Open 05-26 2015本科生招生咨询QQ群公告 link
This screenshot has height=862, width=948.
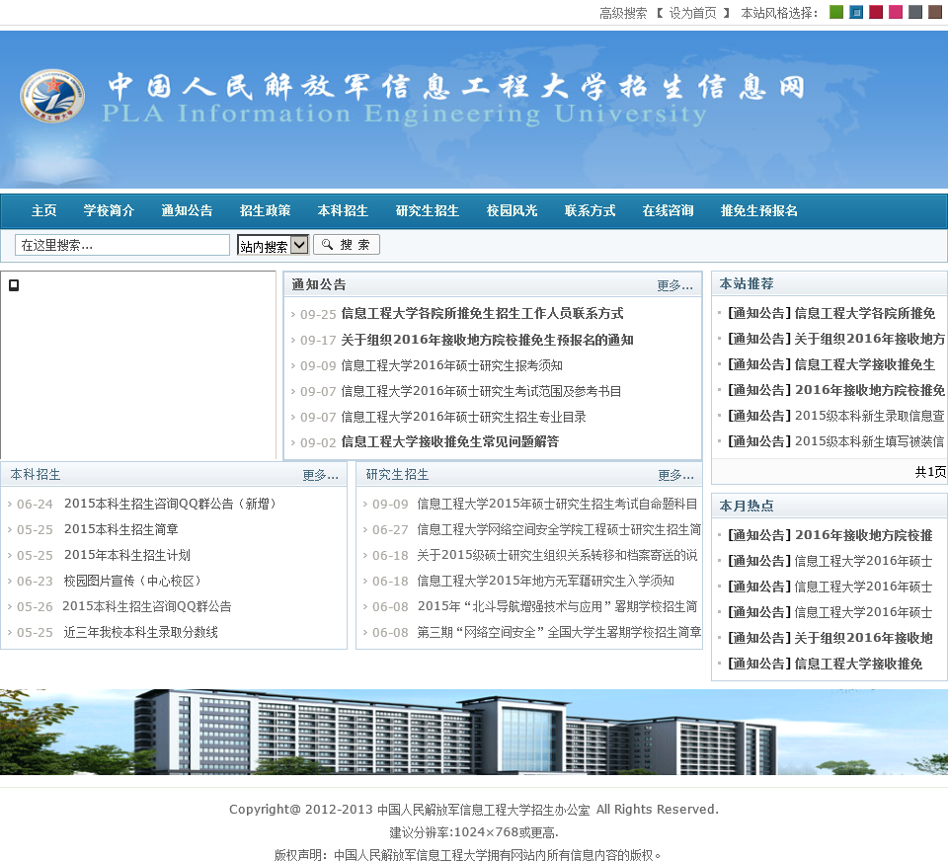147,606
